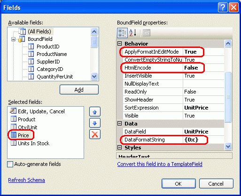
Task: Close the Fields dialog
Action: tap(233, 8)
